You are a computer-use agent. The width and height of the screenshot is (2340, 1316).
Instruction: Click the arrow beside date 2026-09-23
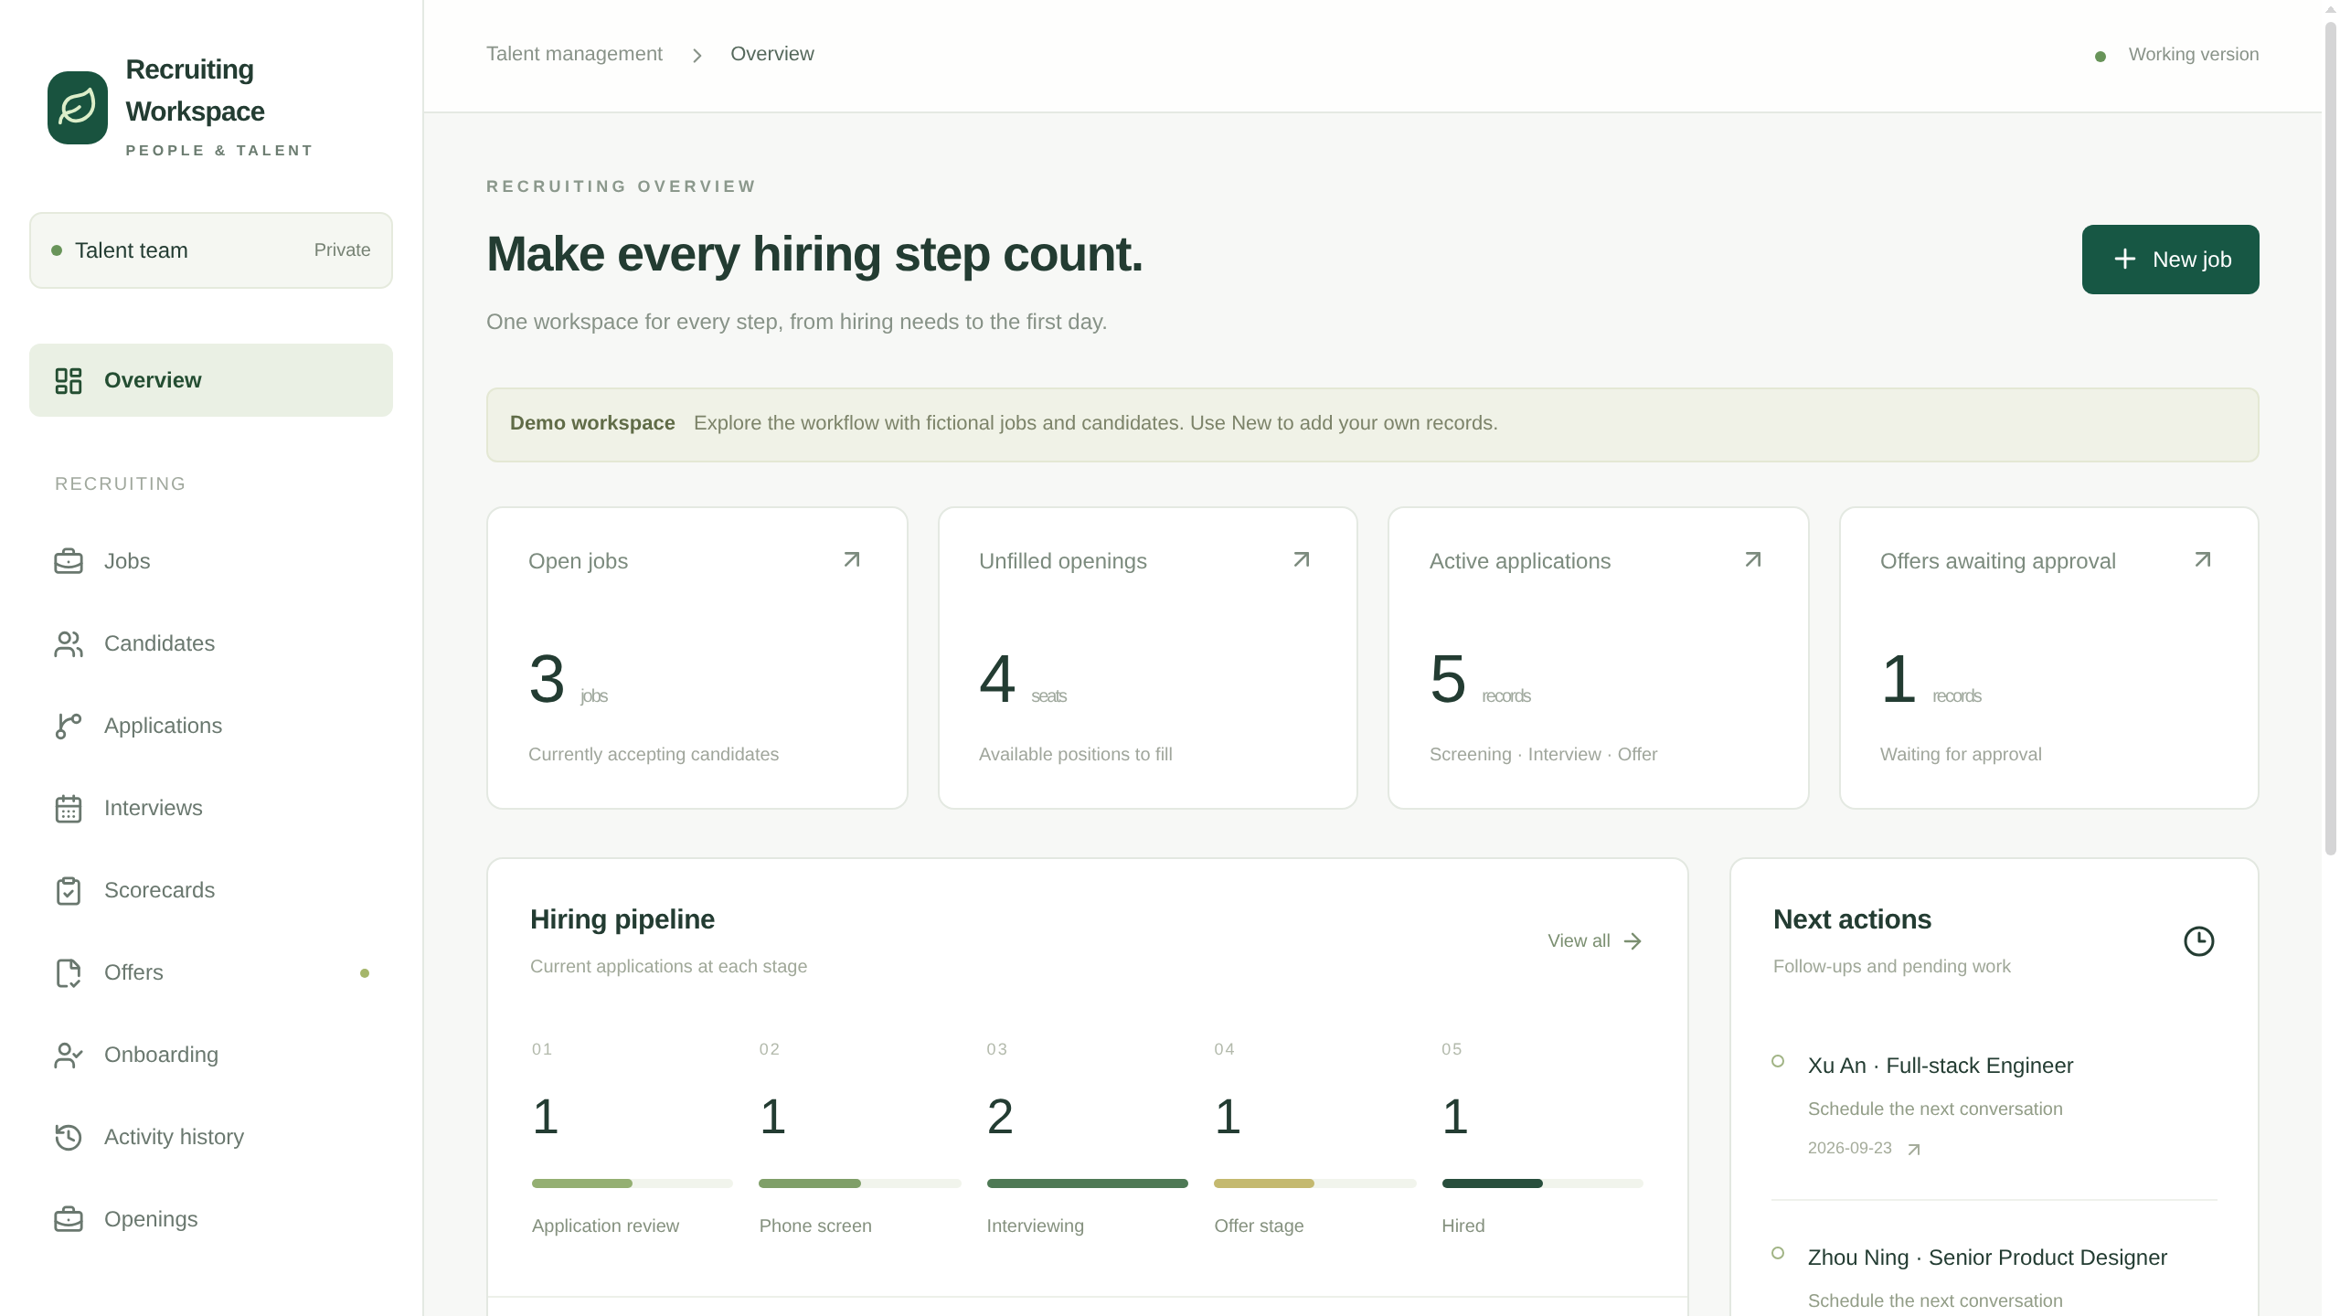click(1914, 1150)
